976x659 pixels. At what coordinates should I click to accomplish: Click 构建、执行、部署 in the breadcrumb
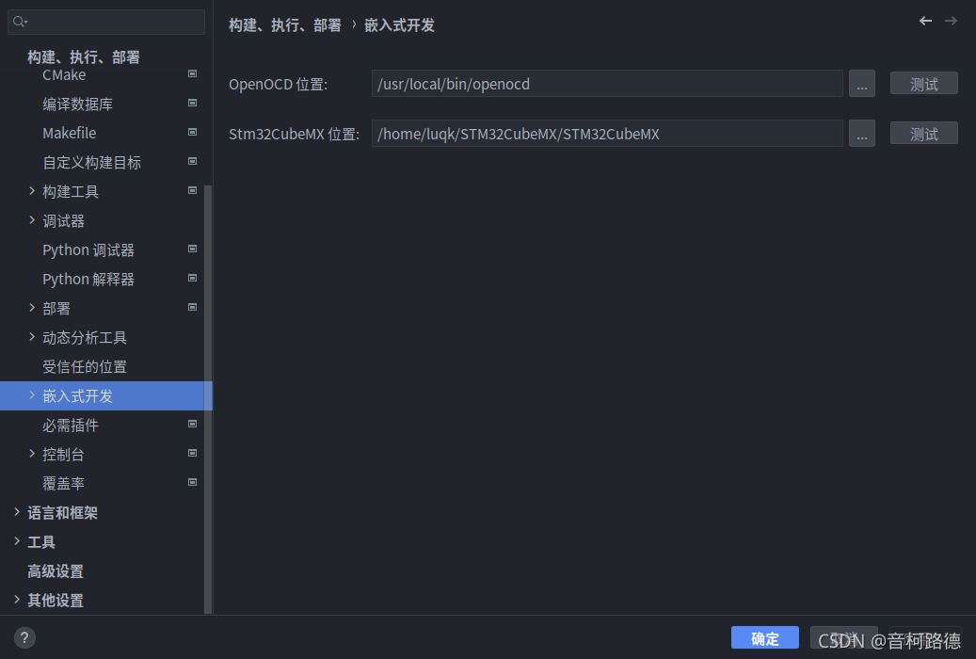point(285,24)
